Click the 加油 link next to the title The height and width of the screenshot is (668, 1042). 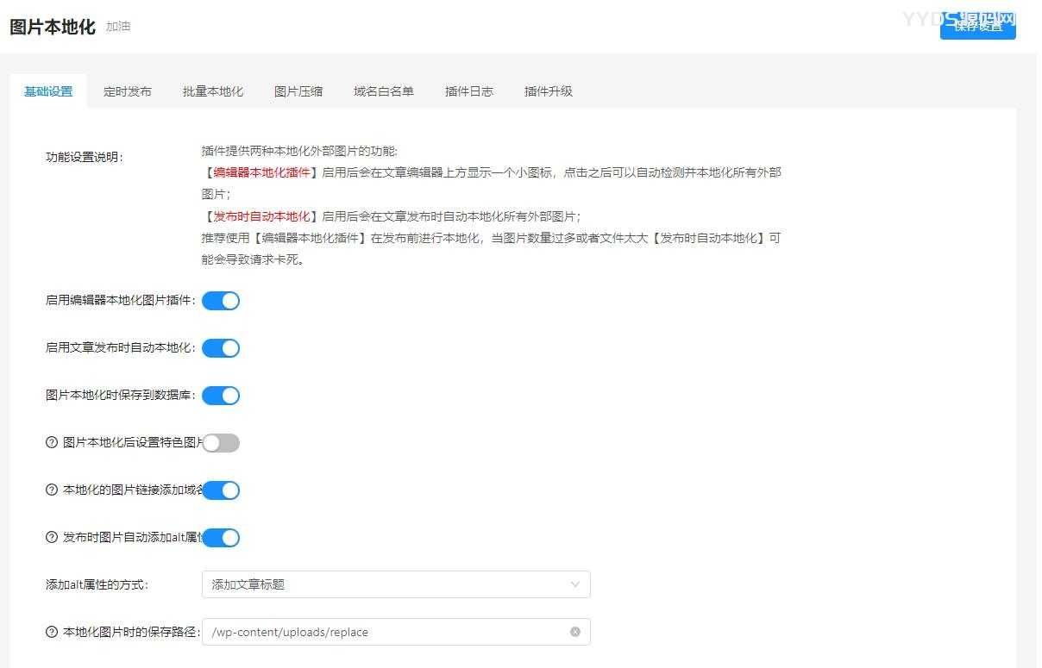tap(118, 26)
